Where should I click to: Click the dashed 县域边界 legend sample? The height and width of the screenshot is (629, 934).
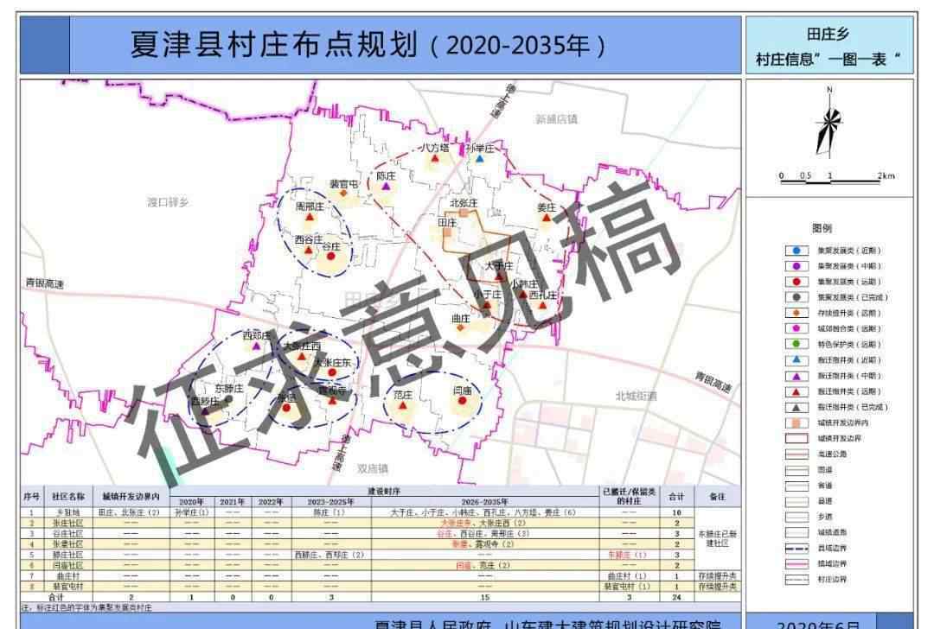796,548
